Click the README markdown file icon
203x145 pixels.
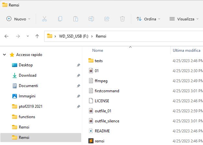[x=91, y=131]
